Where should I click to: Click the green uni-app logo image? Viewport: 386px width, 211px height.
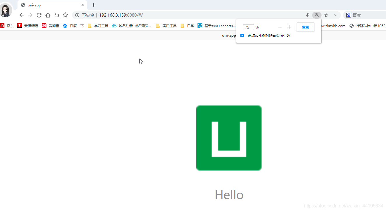[x=229, y=138]
